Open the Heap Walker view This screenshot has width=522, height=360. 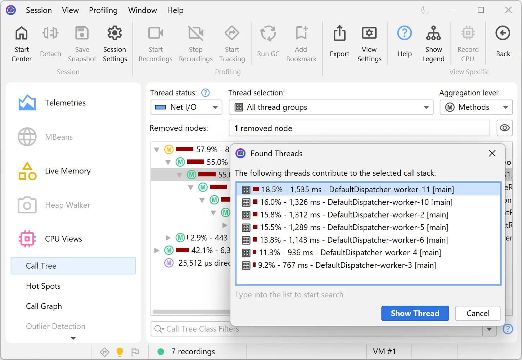(x=67, y=205)
